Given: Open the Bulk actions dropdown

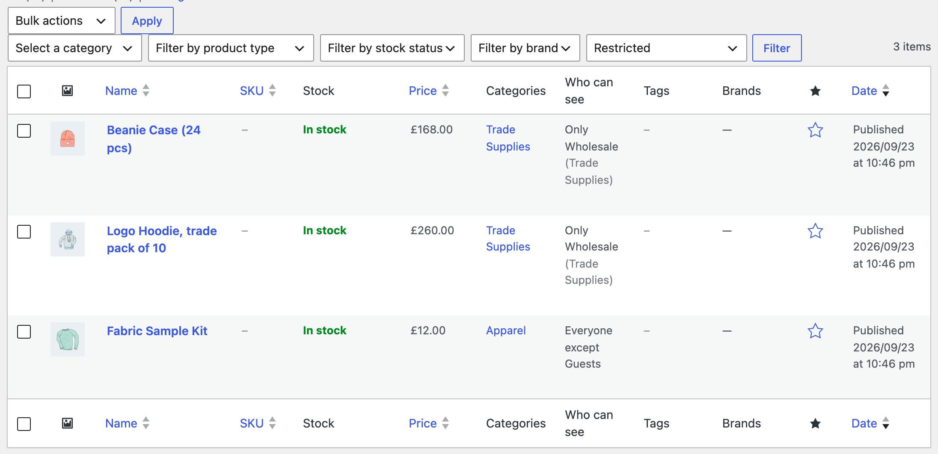Looking at the screenshot, I should pyautogui.click(x=62, y=21).
